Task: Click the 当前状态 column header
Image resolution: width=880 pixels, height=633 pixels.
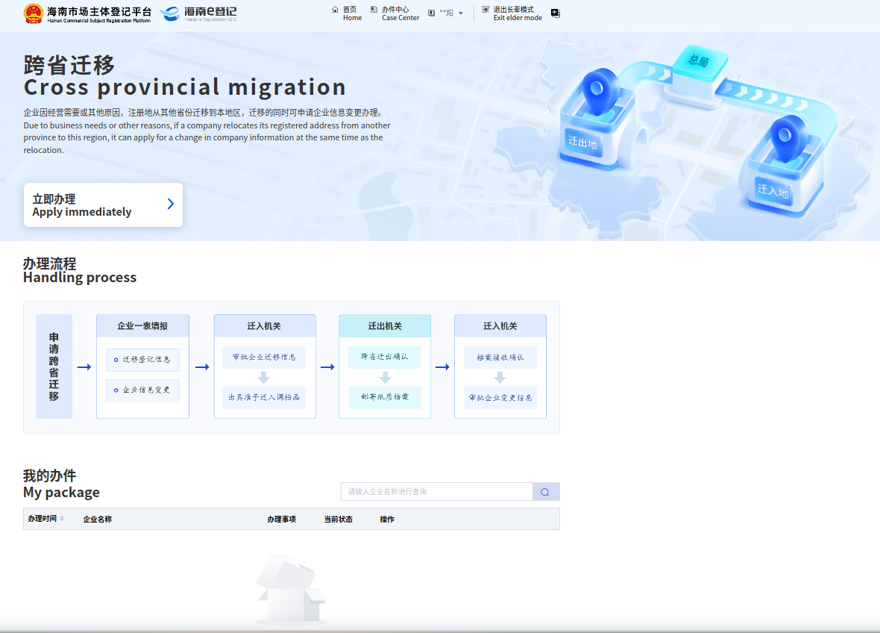Action: [338, 520]
